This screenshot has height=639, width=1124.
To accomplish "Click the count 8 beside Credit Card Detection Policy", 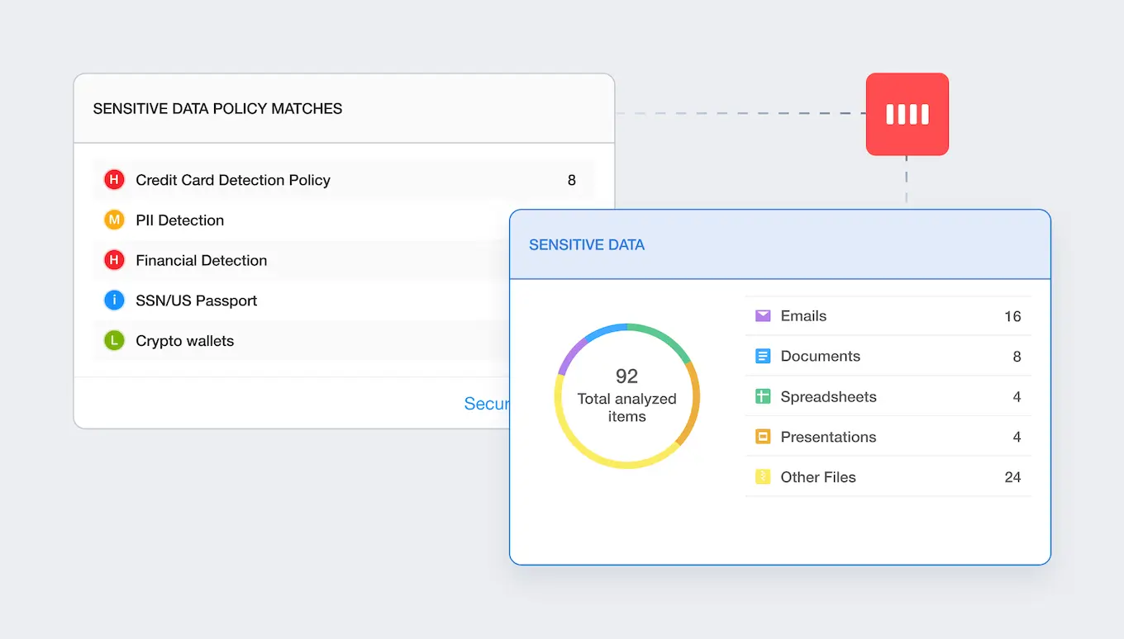I will 571,179.
